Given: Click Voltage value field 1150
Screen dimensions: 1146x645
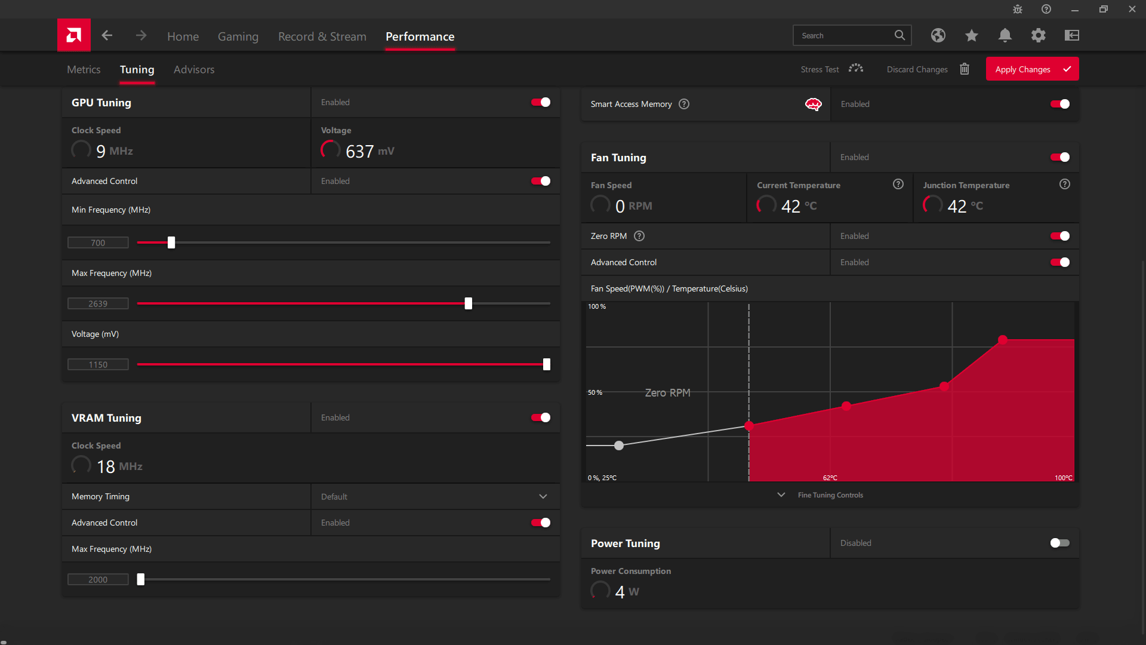Looking at the screenshot, I should click(x=98, y=364).
